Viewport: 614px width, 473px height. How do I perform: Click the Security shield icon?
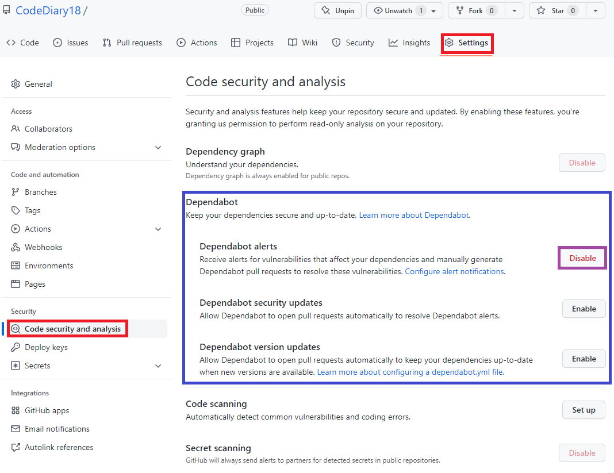point(336,43)
